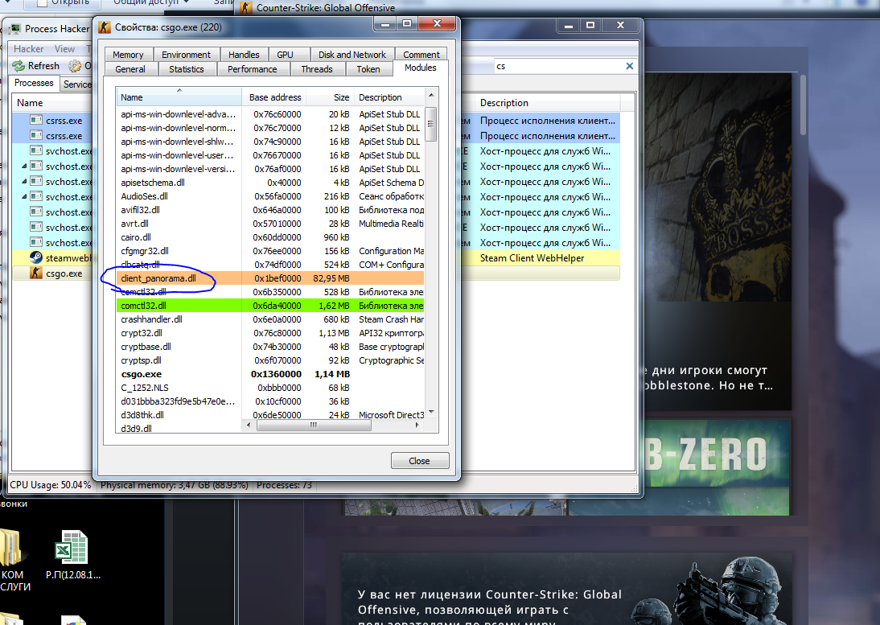Select cairo.dll module row
The image size is (880, 625).
tap(270, 237)
